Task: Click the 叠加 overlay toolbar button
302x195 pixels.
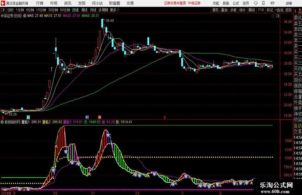Action: pyautogui.click(x=224, y=10)
